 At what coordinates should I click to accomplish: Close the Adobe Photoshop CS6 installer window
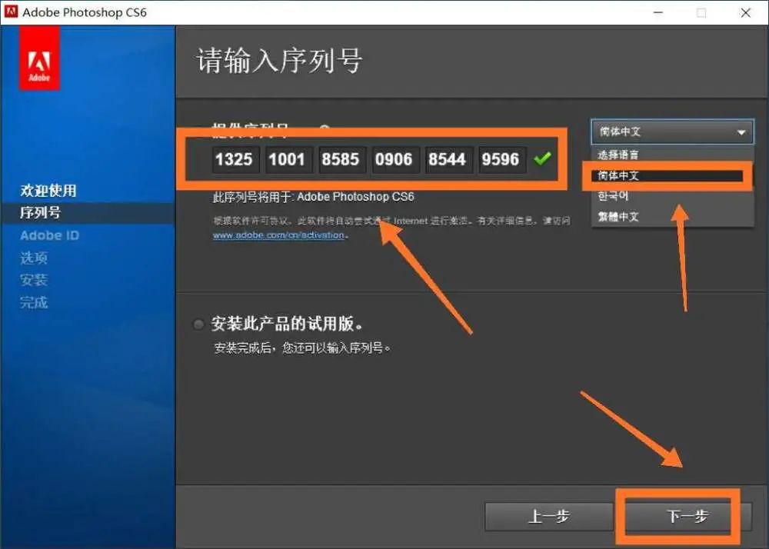pyautogui.click(x=745, y=12)
